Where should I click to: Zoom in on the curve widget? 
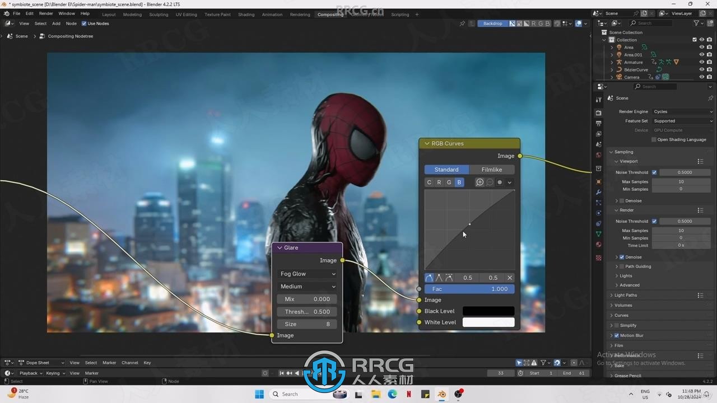pos(479,182)
